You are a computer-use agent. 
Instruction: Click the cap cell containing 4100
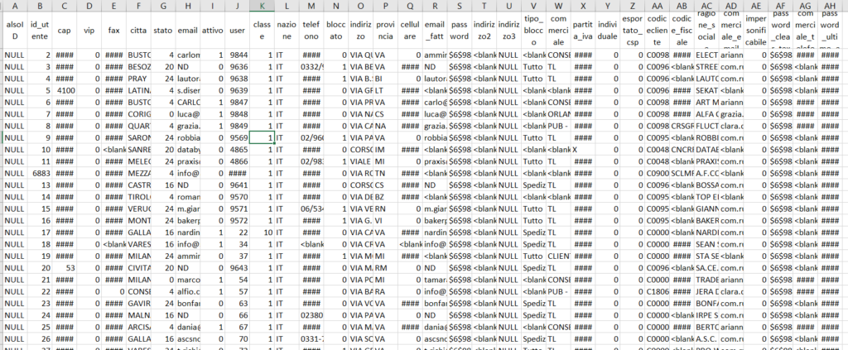coord(66,89)
